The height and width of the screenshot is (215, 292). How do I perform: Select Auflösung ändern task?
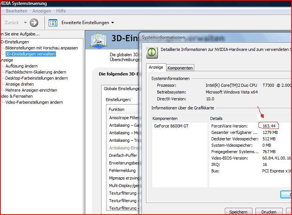tap(22, 66)
